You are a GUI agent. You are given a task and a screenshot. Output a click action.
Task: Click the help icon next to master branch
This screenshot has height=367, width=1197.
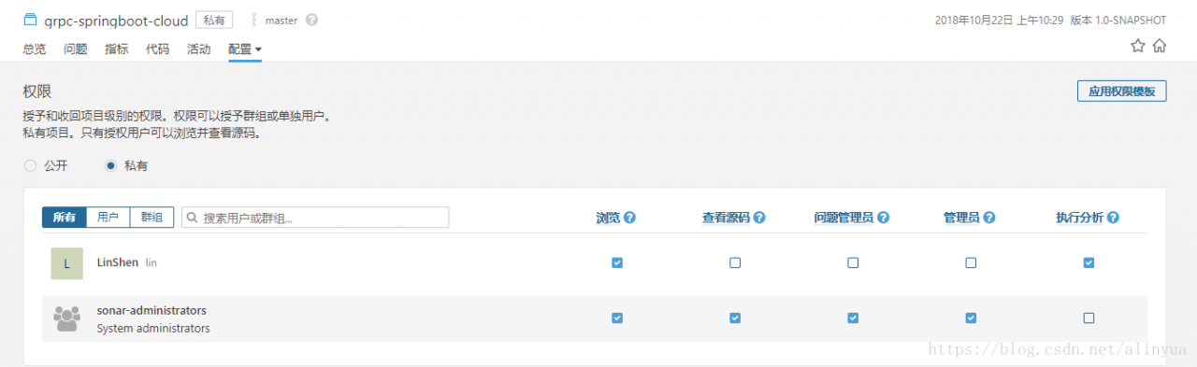click(x=311, y=20)
